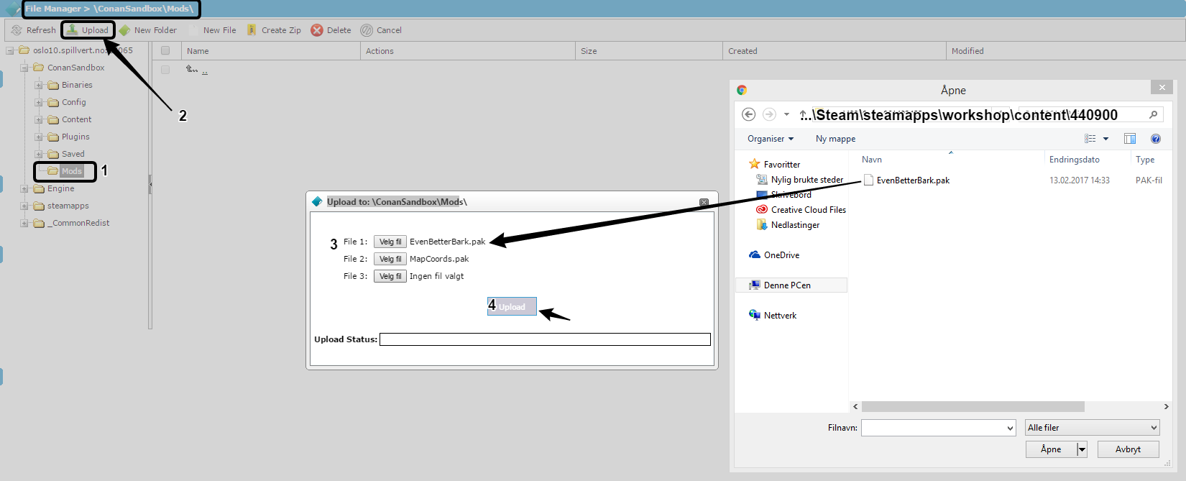Create a New Folder from toolbar
This screenshot has width=1186, height=481.
(148, 30)
